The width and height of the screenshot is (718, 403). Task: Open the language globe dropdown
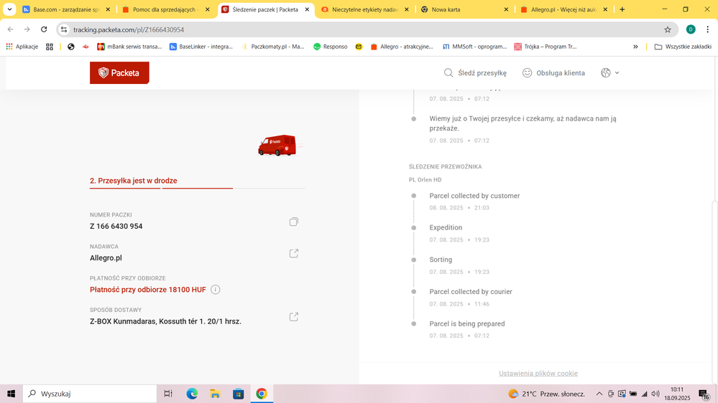(x=609, y=73)
